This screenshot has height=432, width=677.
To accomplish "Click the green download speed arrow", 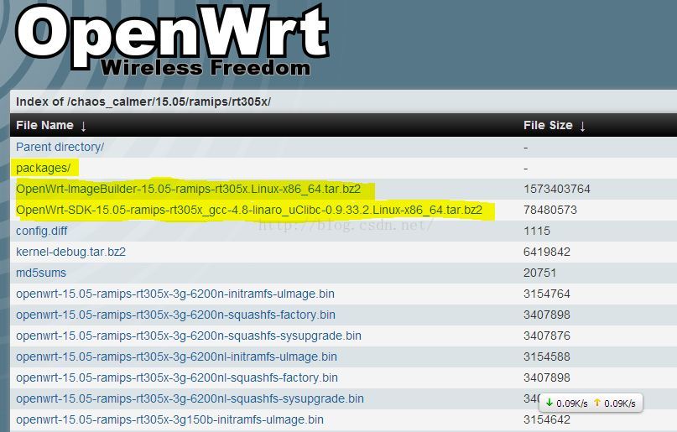I will (549, 403).
